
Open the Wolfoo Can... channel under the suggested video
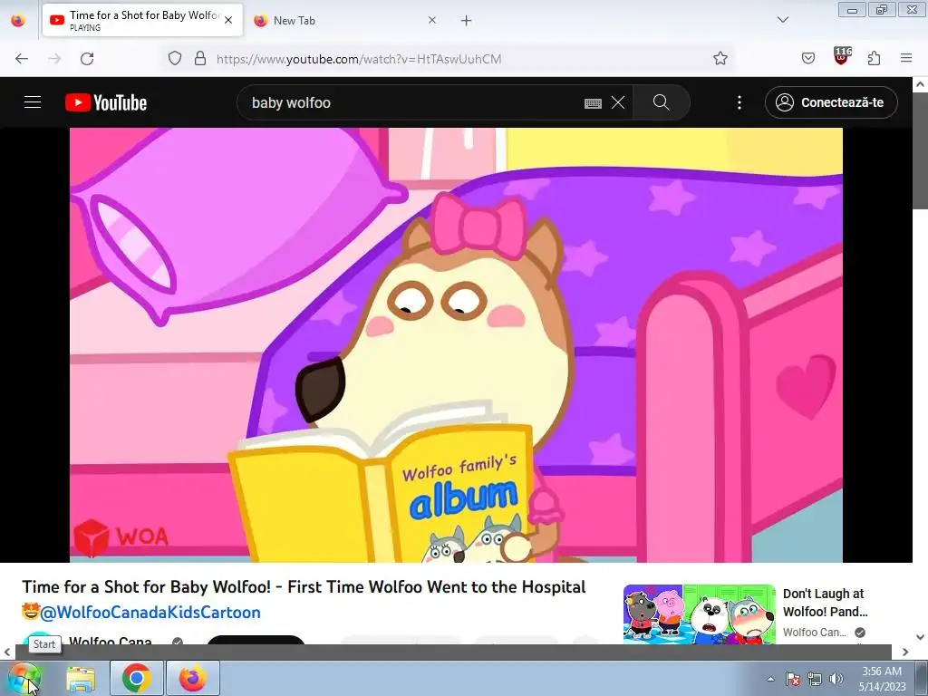coord(815,632)
